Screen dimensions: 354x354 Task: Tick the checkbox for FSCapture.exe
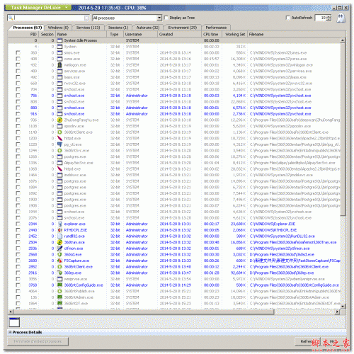[x=18, y=261]
